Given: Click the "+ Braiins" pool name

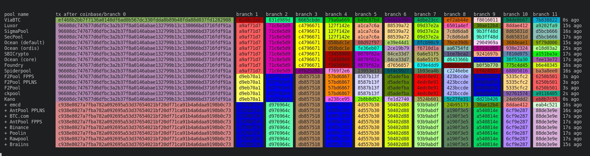Looking at the screenshot, I should pyautogui.click(x=16, y=144).
